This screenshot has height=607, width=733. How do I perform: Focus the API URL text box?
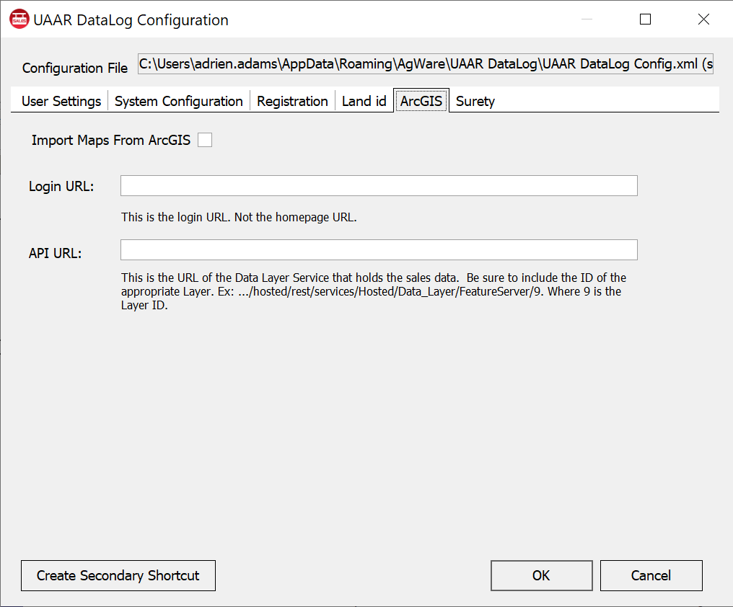pyautogui.click(x=379, y=249)
